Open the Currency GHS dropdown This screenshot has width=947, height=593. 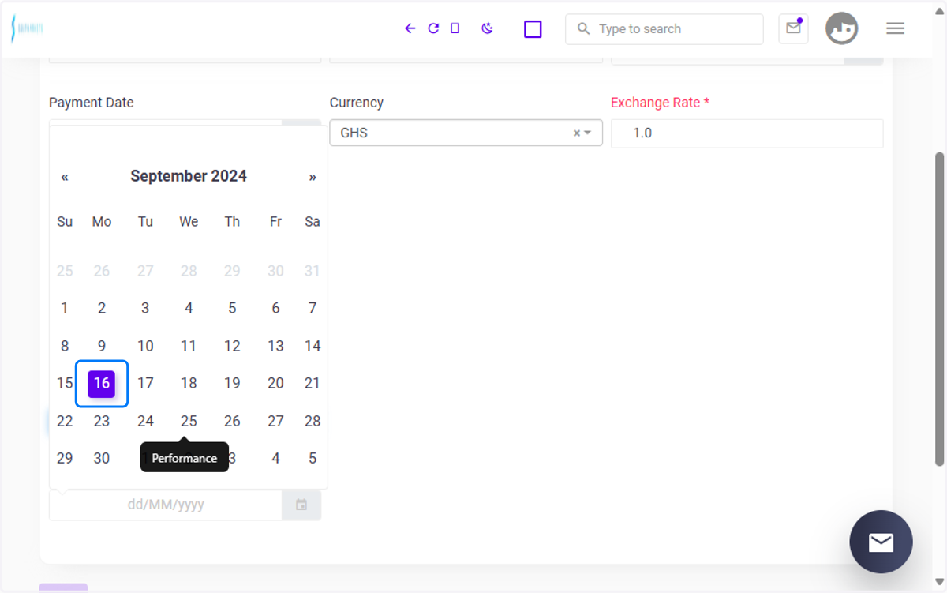click(x=466, y=133)
